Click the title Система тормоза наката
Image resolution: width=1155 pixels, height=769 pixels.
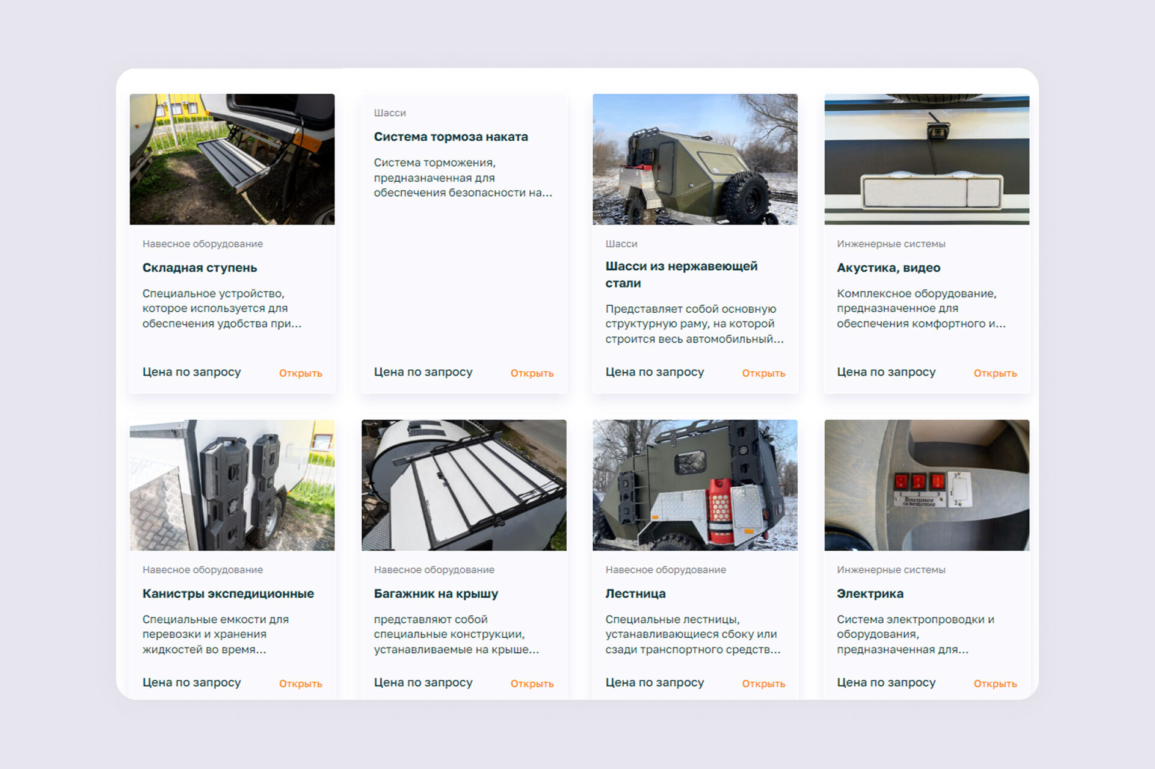click(451, 137)
